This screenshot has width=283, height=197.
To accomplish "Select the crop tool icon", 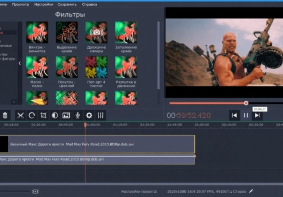I will (43, 115).
